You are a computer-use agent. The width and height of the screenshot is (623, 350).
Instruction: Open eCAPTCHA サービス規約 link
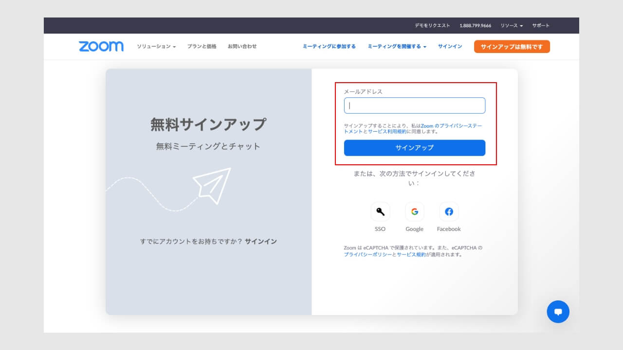point(411,255)
